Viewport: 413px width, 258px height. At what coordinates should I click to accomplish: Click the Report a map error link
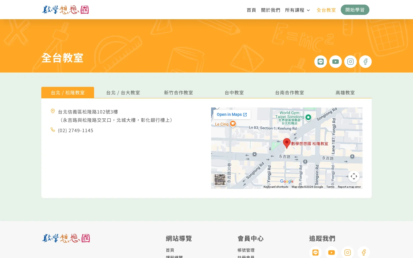point(349,187)
